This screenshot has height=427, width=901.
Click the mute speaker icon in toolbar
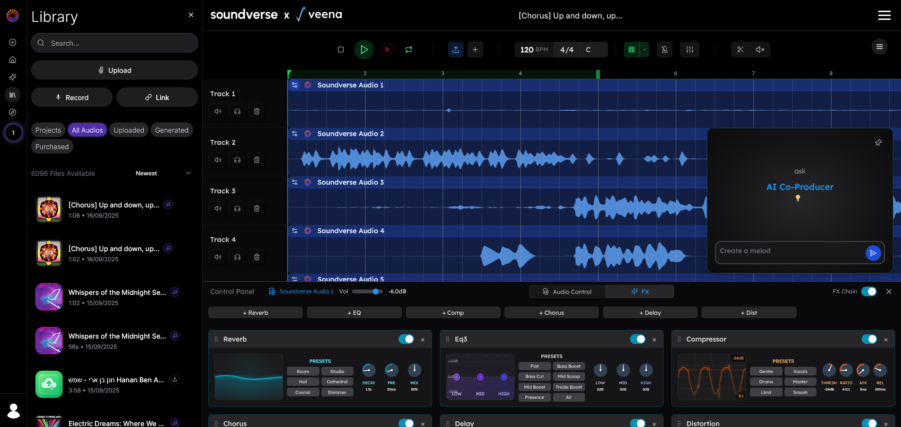click(x=760, y=50)
